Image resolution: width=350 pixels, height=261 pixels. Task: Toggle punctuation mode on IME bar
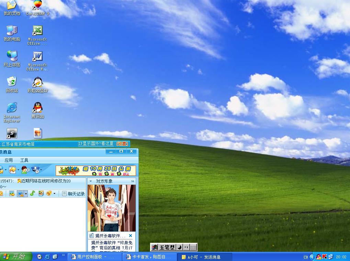coord(187,247)
